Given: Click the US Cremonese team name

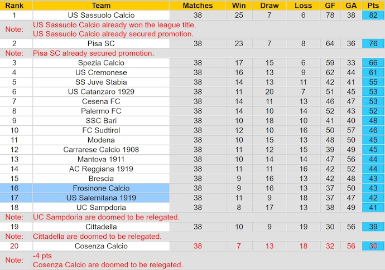Looking at the screenshot, I should point(101,72).
